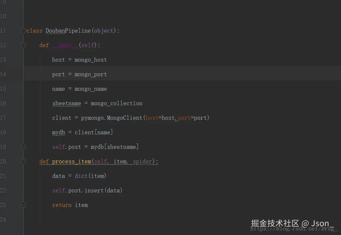This screenshot has height=235, width=341.
Task: Click 'mongo_collection' on line 16
Action: pyautogui.click(x=117, y=103)
